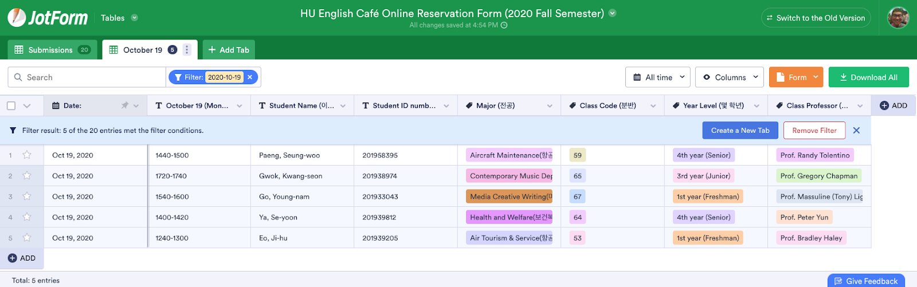Click the JotForm logo

(48, 18)
